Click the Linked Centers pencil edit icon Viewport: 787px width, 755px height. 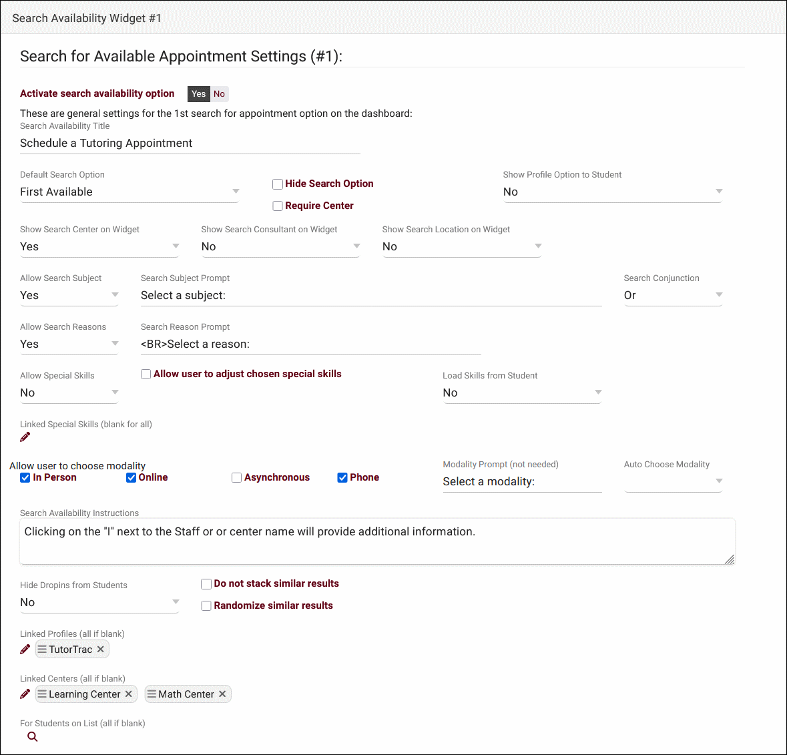(x=25, y=694)
